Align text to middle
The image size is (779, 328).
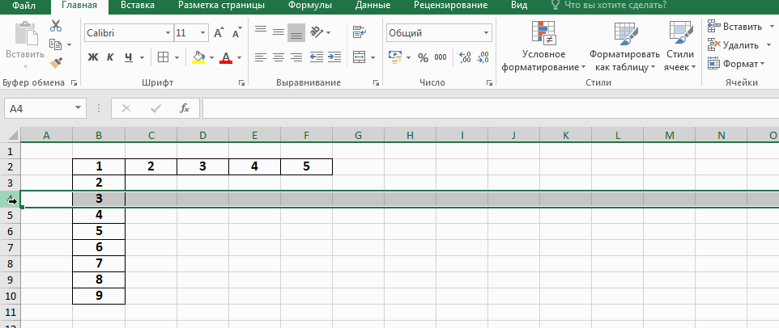(x=279, y=32)
